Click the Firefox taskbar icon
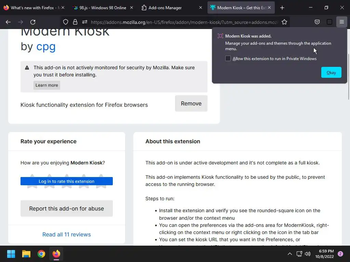350x262 pixels. pyautogui.click(x=56, y=254)
